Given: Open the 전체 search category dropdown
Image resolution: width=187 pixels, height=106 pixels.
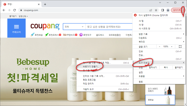Looking at the screenshot, I should (x=74, y=27).
